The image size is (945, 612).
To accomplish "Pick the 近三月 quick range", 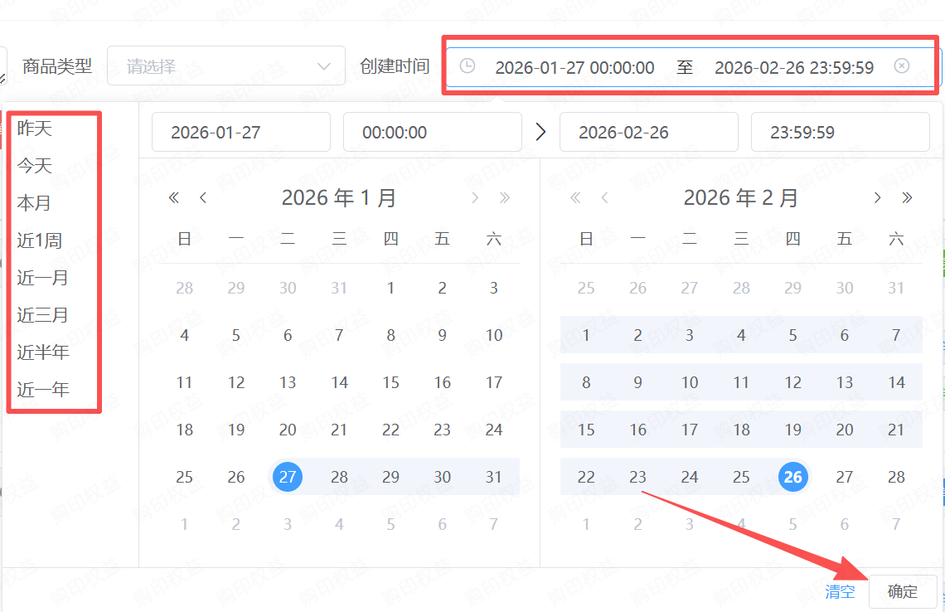I will [43, 315].
